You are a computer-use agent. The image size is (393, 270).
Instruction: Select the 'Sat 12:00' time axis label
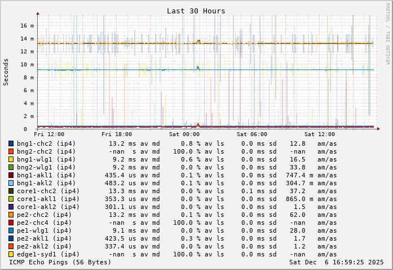coord(320,134)
